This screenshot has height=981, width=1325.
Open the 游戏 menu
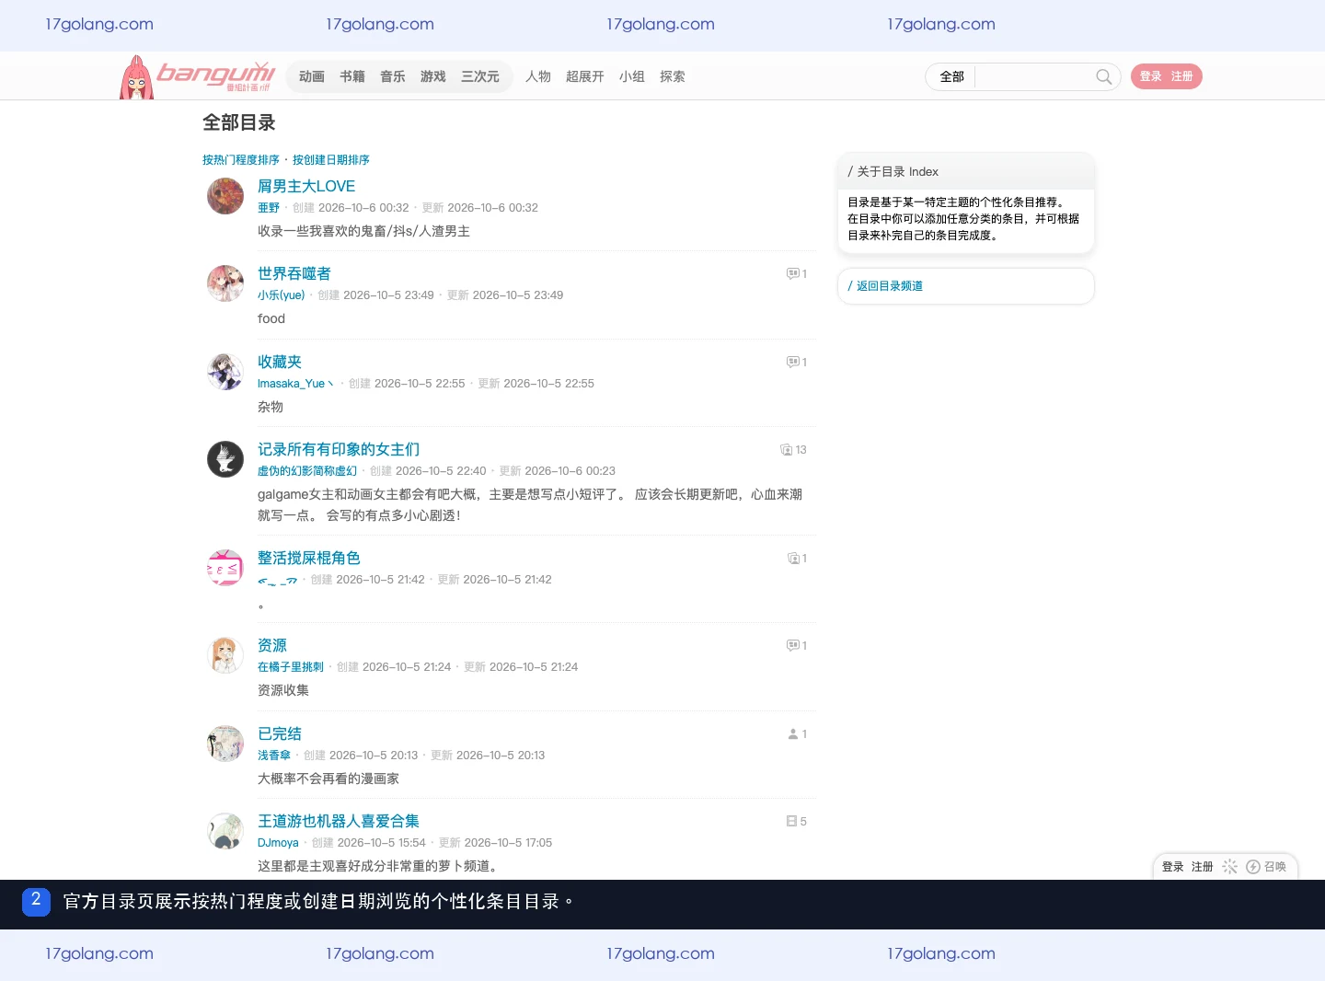tap(433, 76)
